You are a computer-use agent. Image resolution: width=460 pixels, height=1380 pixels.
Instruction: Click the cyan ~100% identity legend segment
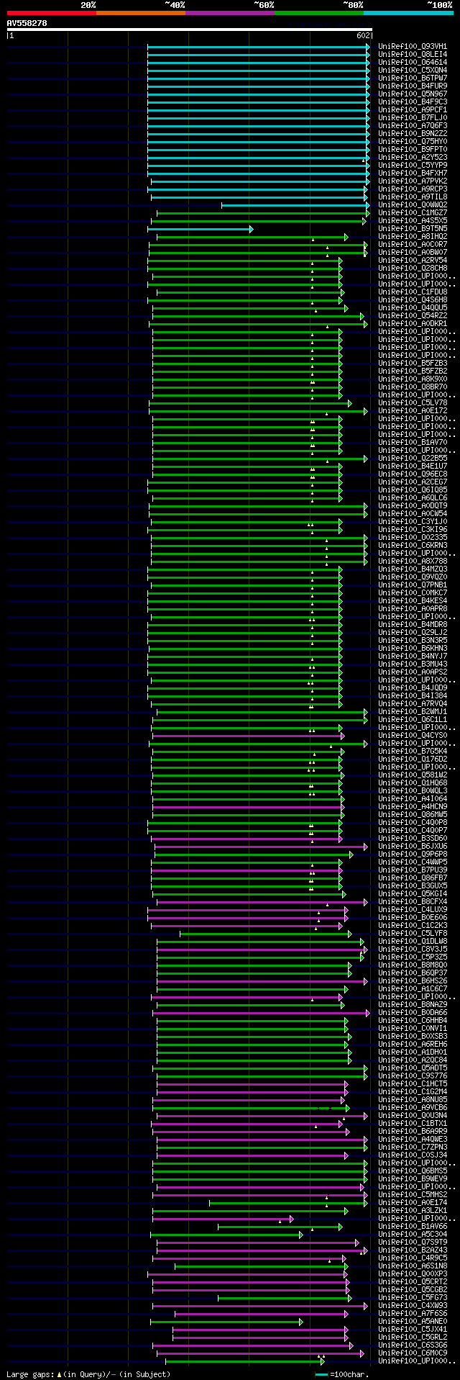click(x=408, y=13)
